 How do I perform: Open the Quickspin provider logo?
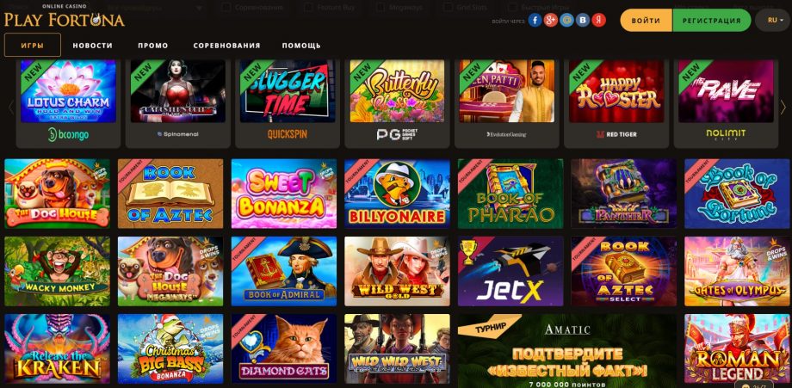(x=287, y=134)
